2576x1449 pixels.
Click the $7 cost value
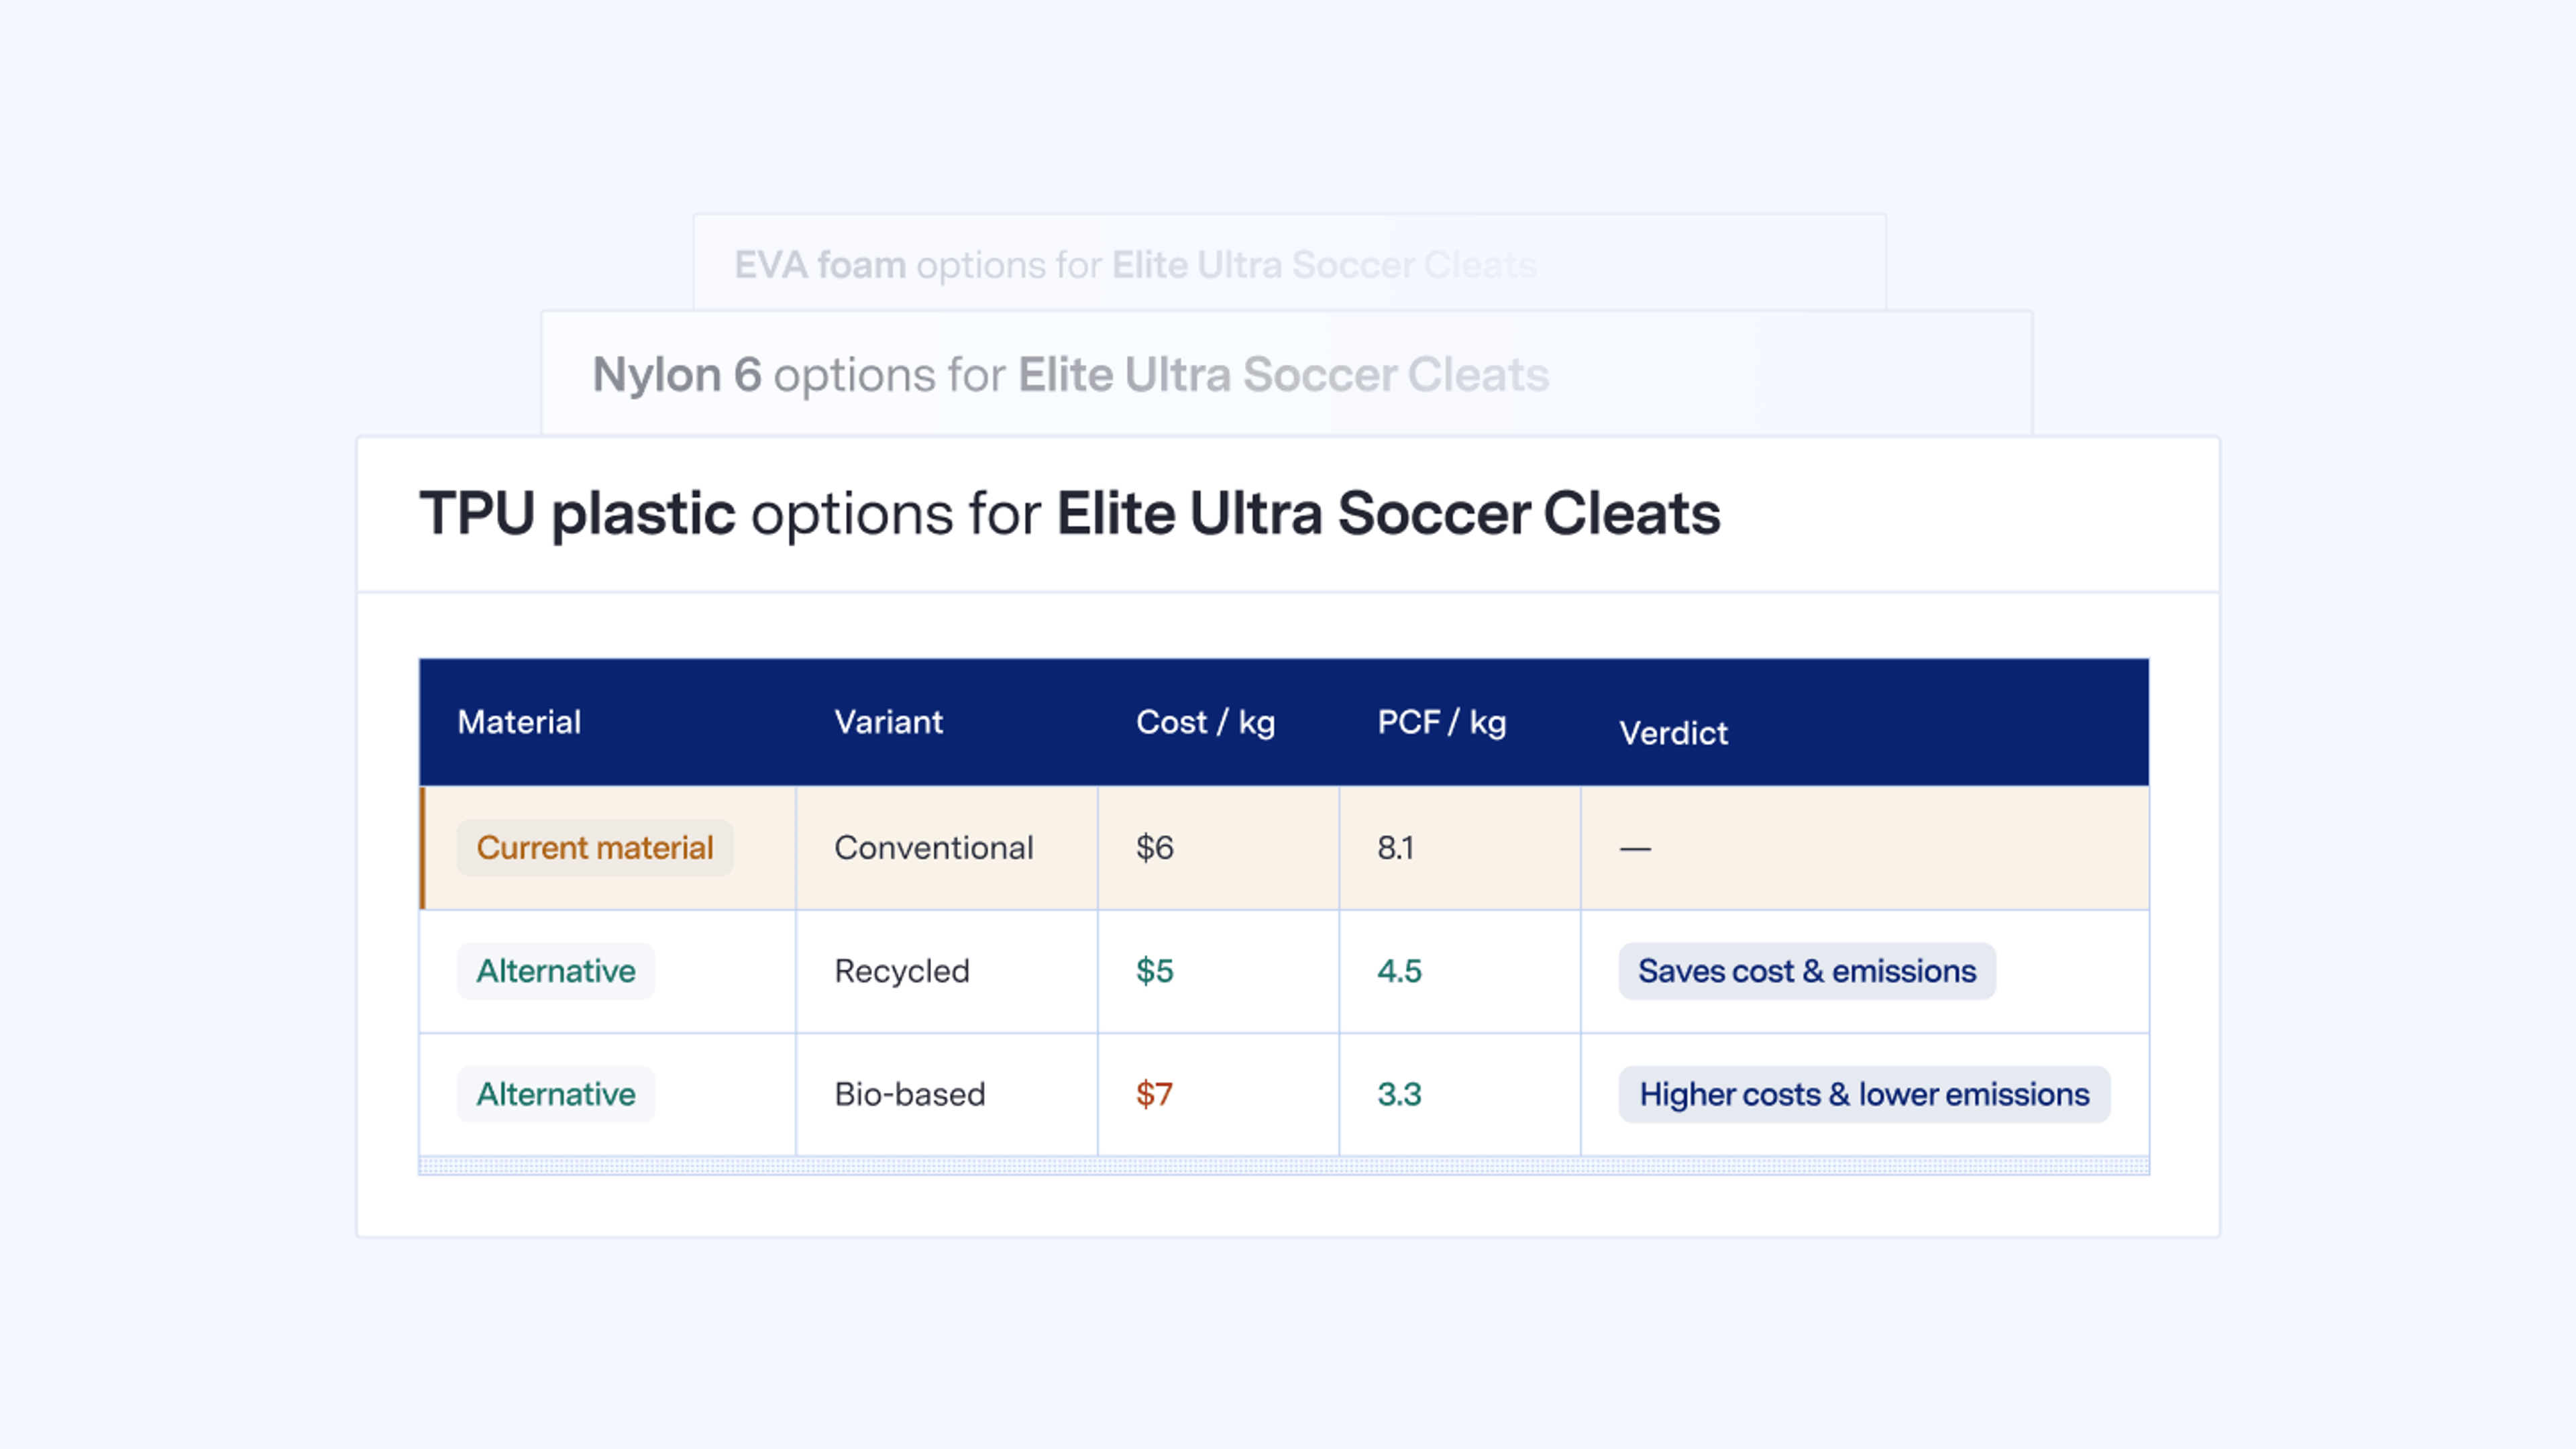point(1154,1094)
